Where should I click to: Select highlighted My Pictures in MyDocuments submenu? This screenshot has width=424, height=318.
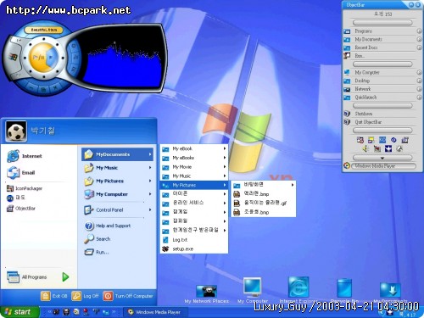click(194, 185)
